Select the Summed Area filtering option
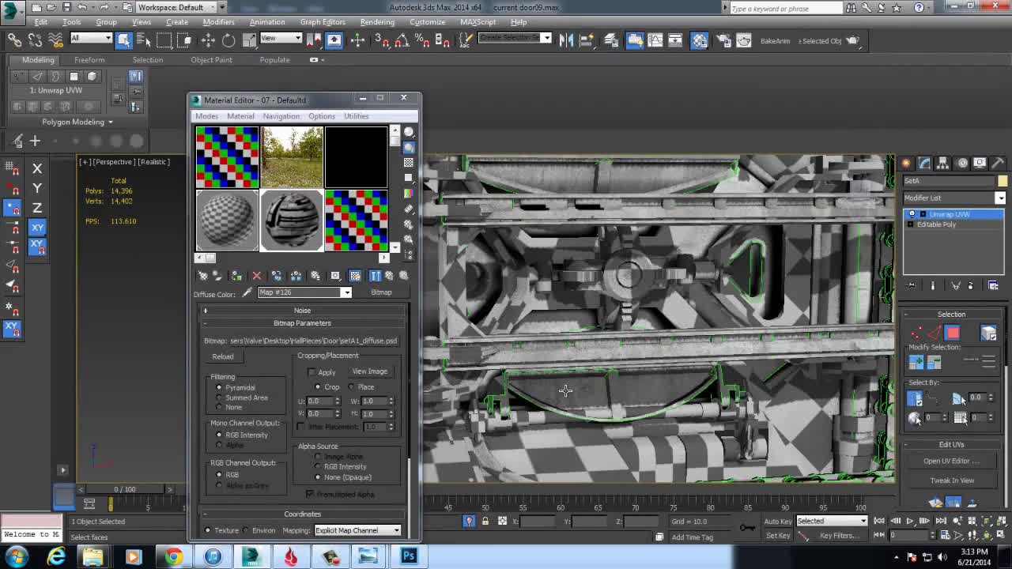This screenshot has height=569, width=1012. (220, 398)
